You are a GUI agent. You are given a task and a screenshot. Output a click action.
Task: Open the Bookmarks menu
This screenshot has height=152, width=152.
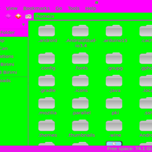tap(36, 8)
